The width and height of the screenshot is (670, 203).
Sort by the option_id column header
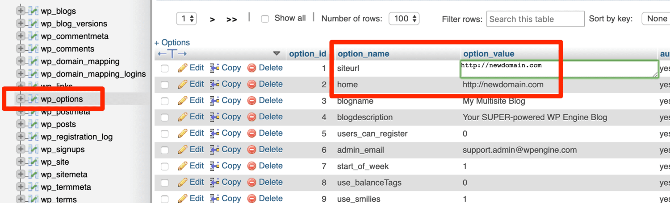(307, 54)
